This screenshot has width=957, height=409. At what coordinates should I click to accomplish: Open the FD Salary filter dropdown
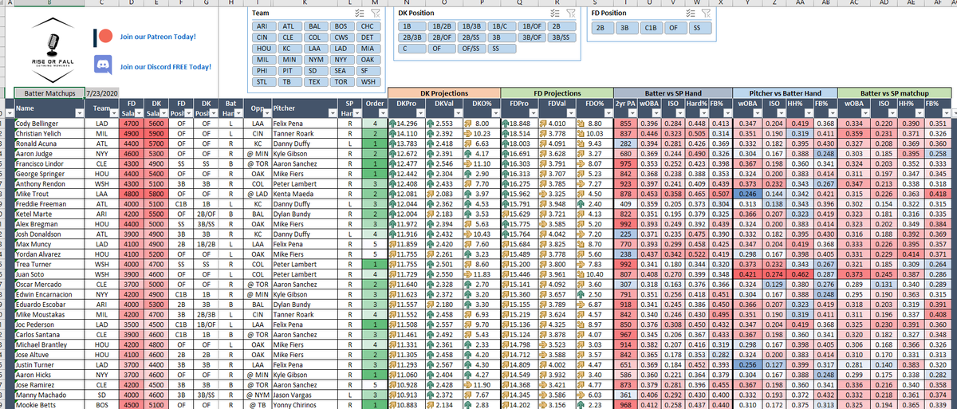click(139, 112)
